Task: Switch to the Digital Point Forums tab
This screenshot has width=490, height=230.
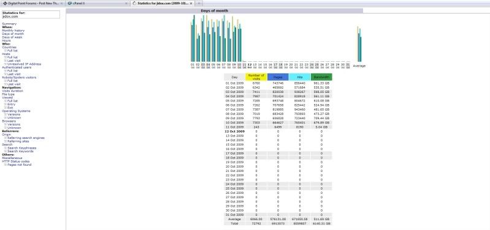Action: tap(34, 3)
